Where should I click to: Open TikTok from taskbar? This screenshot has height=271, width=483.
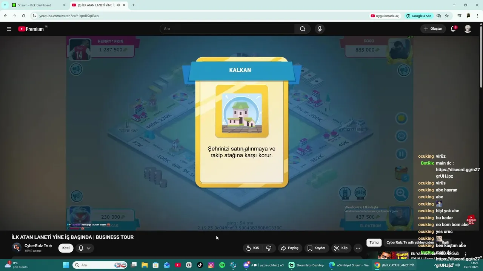point(200,265)
